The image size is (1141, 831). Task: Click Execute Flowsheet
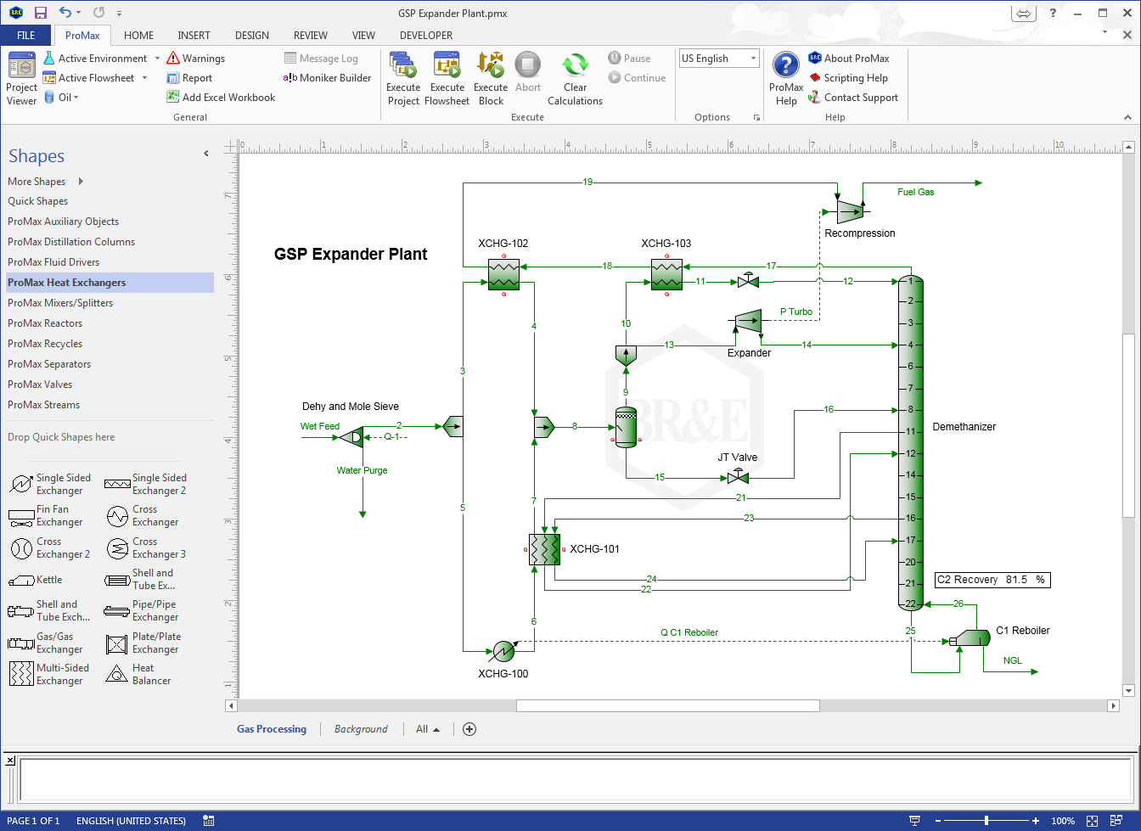(447, 79)
